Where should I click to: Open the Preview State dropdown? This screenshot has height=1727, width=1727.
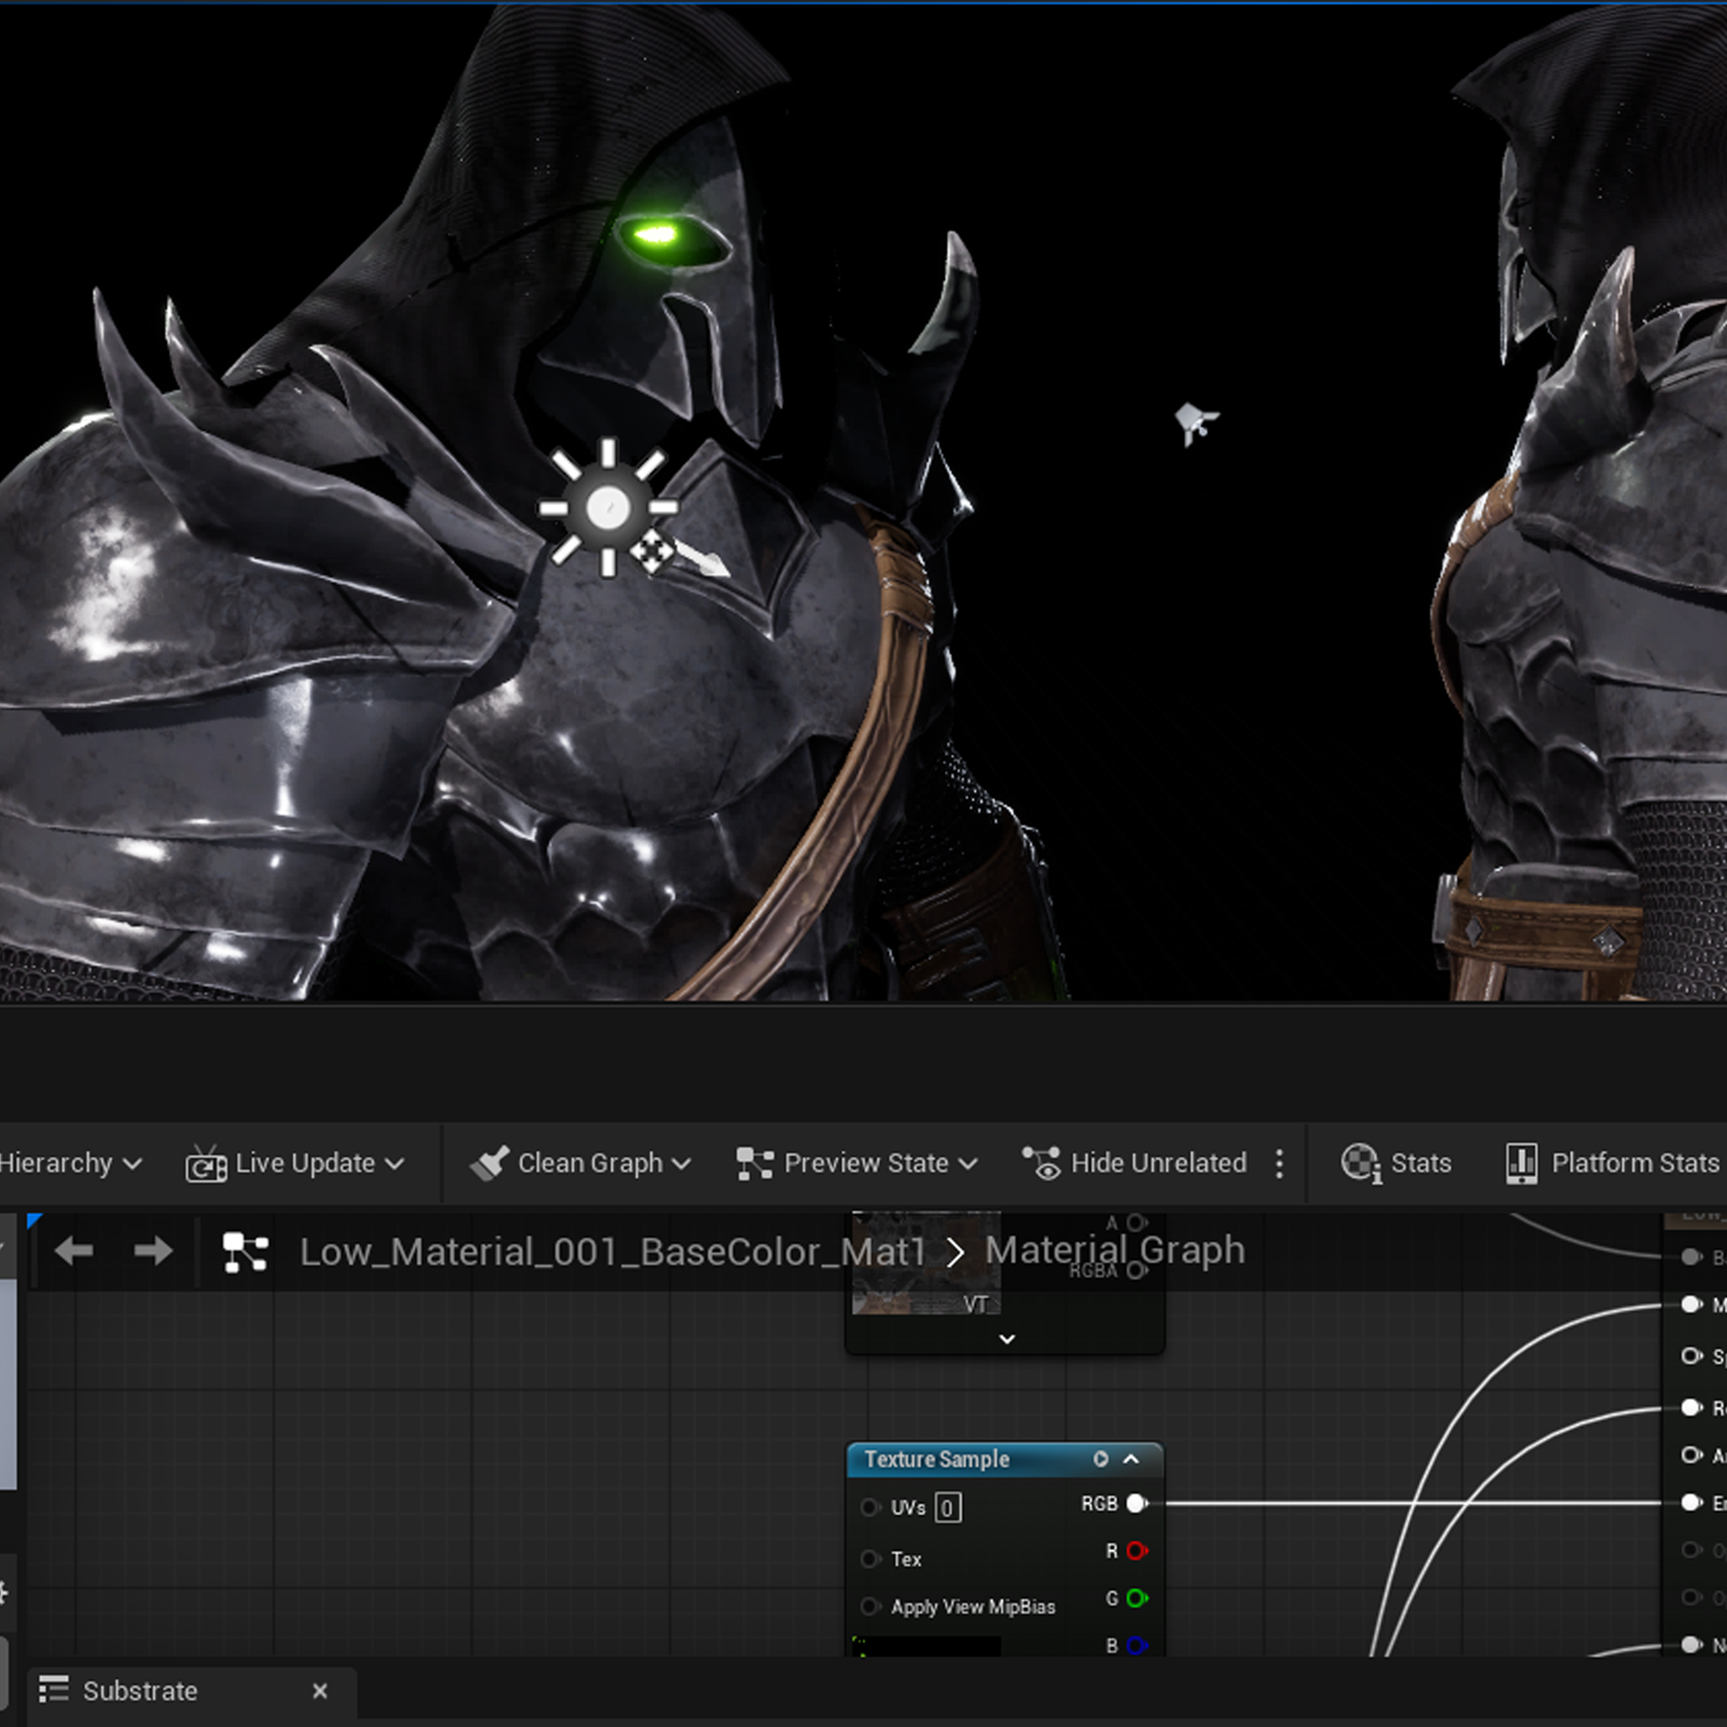click(x=857, y=1163)
